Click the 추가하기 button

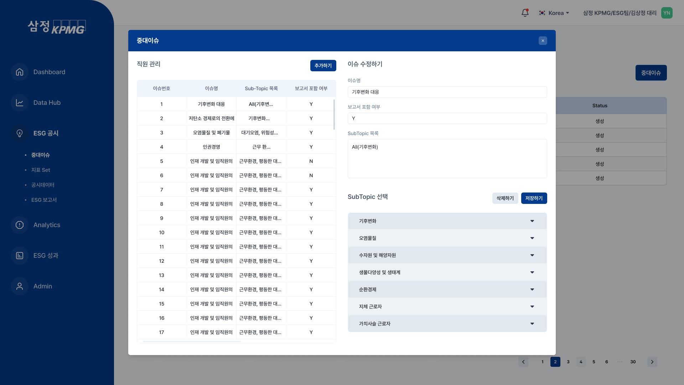[323, 66]
